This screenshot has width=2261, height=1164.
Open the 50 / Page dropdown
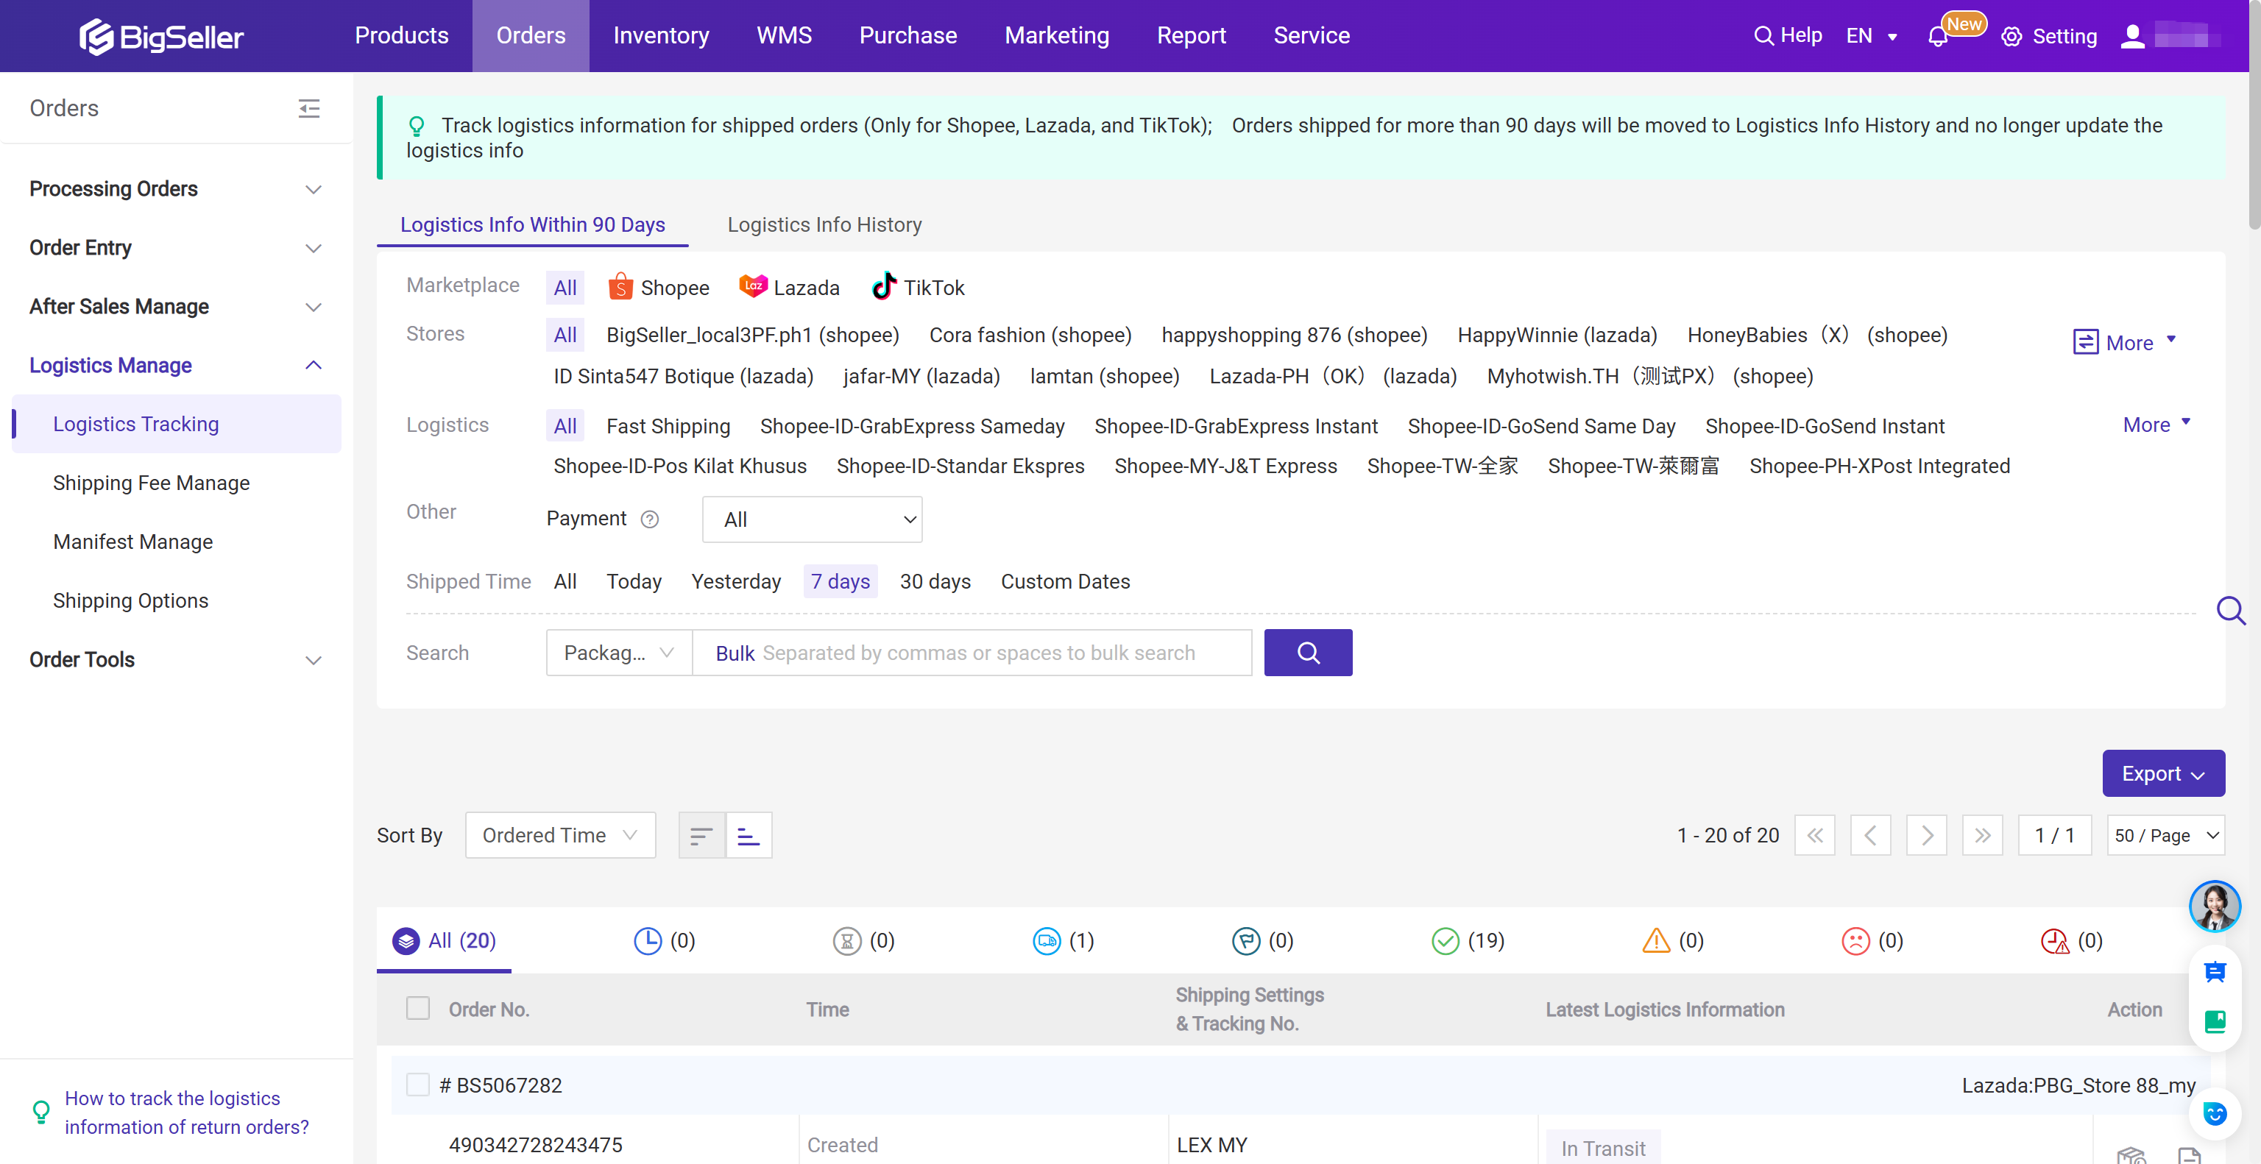[x=2162, y=834]
